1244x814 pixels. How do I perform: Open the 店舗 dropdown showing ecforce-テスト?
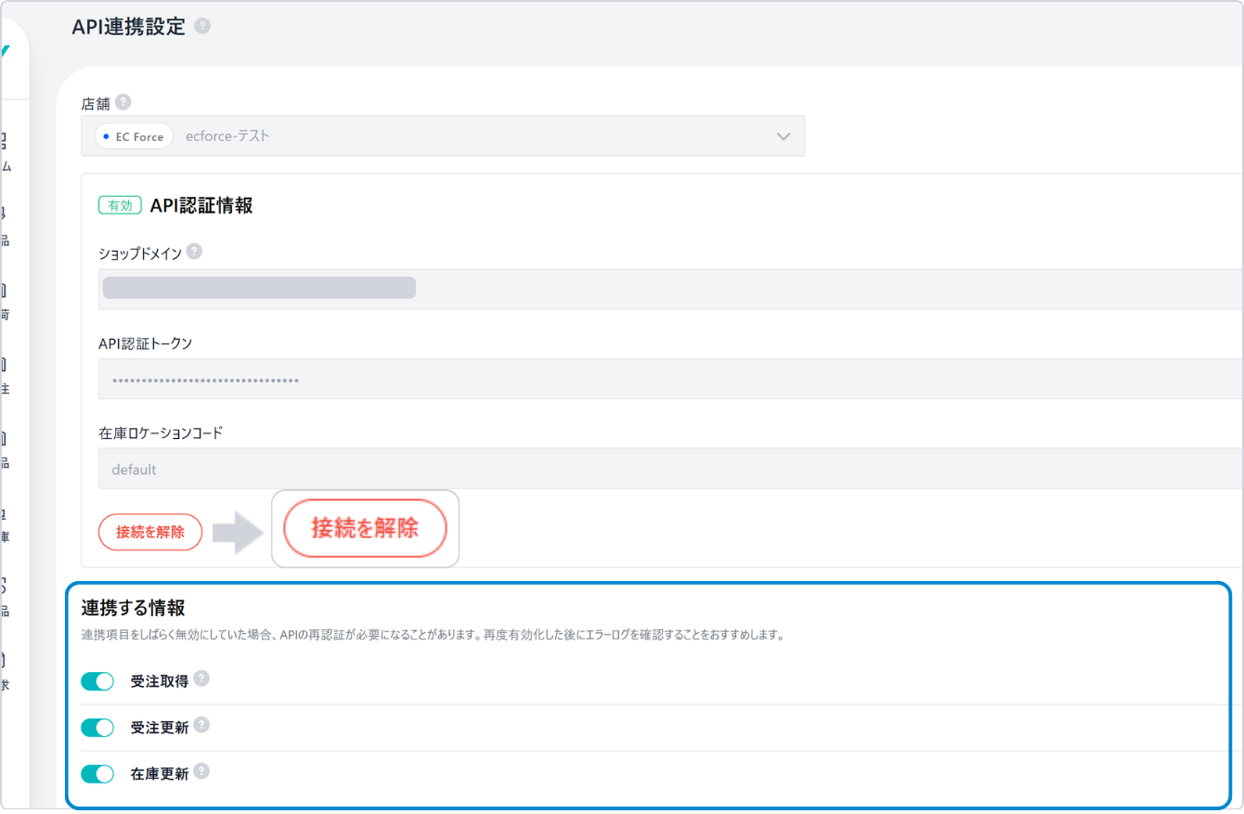pos(442,136)
